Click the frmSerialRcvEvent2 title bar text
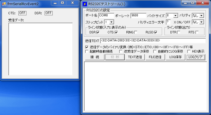The height and width of the screenshot is (115, 211). click(23, 4)
